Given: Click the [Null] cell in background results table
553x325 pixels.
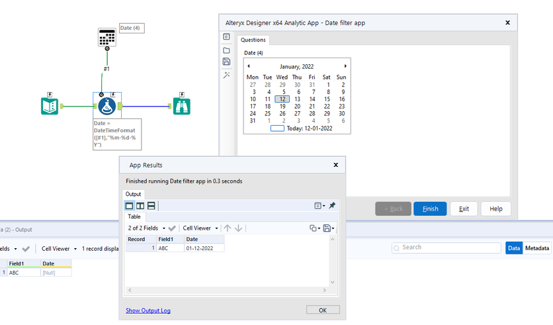Looking at the screenshot, I should (x=56, y=273).
